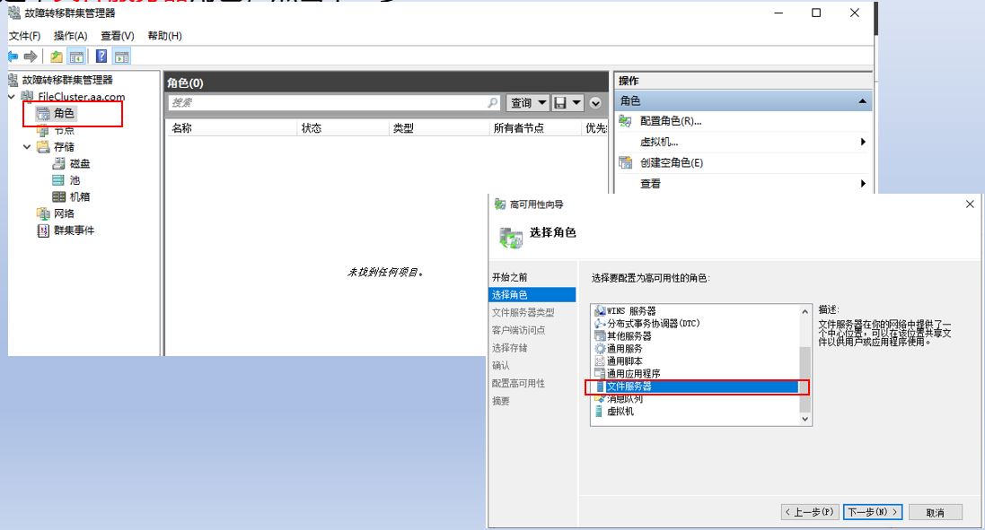Select the 虚拟机 role icon in the wizard list
This screenshot has width=985, height=530.
599,412
